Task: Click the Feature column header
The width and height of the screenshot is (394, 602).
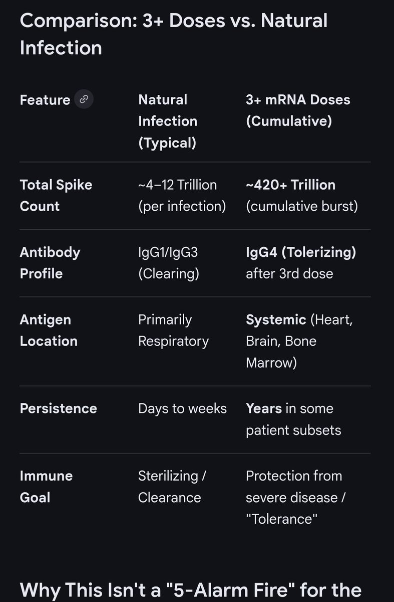Action: [x=45, y=100]
